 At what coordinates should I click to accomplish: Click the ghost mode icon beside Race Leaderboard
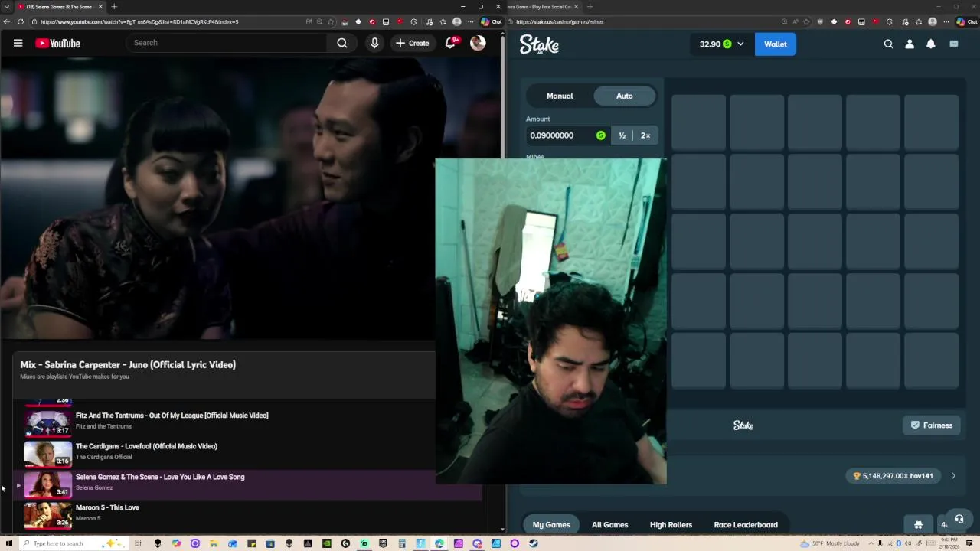pos(918,525)
